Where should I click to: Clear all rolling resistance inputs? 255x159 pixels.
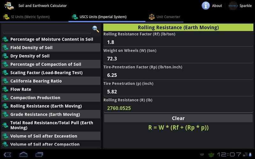[178, 118]
